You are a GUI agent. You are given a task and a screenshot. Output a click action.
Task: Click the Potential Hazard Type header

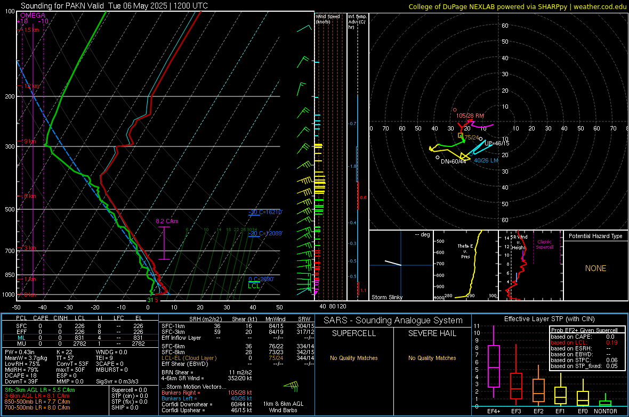pyautogui.click(x=595, y=236)
